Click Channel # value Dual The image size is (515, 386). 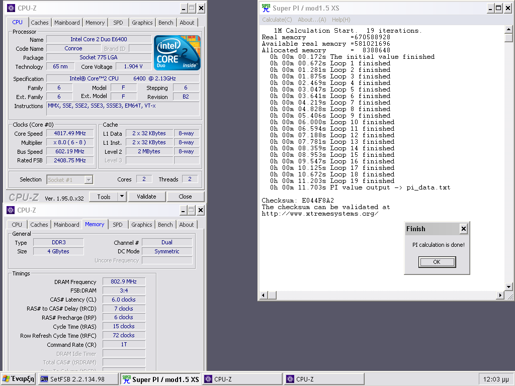[x=167, y=242]
